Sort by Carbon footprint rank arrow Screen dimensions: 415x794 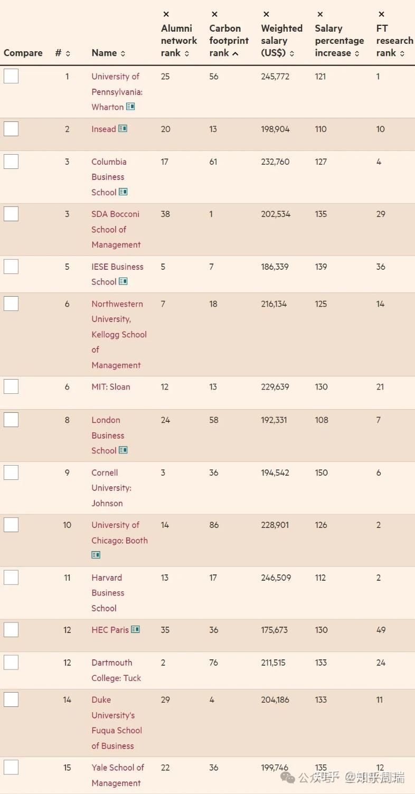coord(235,53)
